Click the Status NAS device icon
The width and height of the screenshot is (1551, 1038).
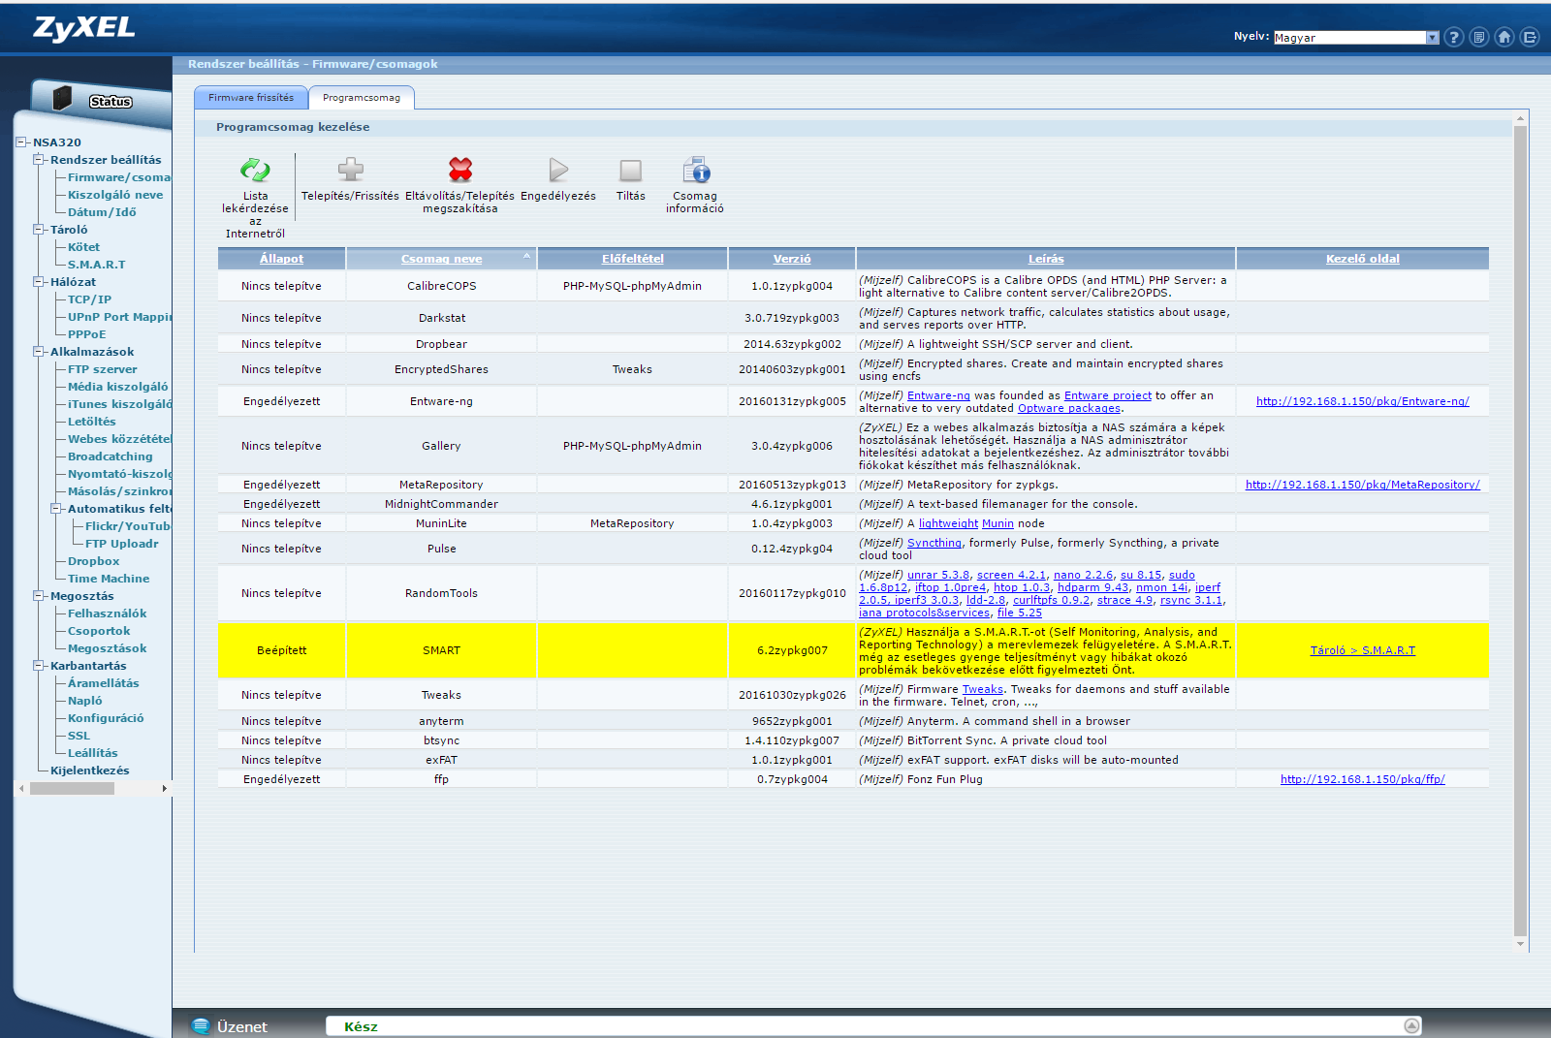click(63, 98)
